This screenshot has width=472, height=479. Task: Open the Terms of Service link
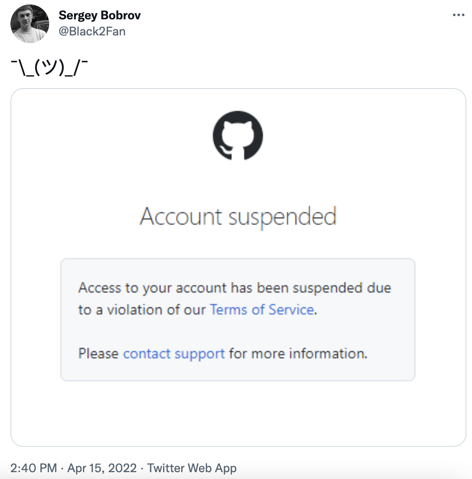tap(262, 310)
